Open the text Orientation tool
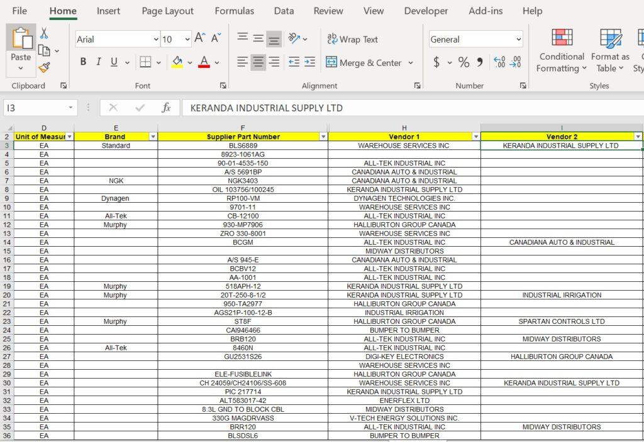This screenshot has width=644, height=442. point(294,38)
